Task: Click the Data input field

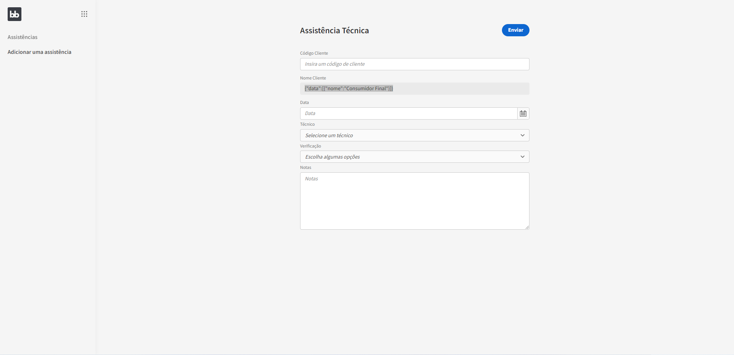Action: pyautogui.click(x=408, y=113)
